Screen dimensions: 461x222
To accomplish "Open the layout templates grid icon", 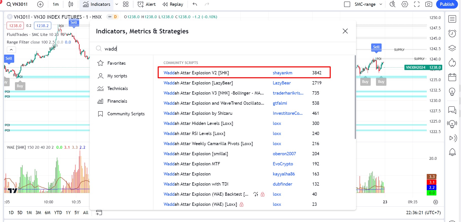I will (x=126, y=4).
